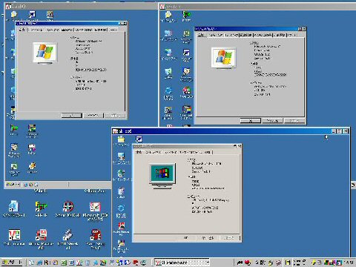Select the second tab in top-left window's System Properties
The height and width of the screenshot is (267, 356).
(x=36, y=30)
